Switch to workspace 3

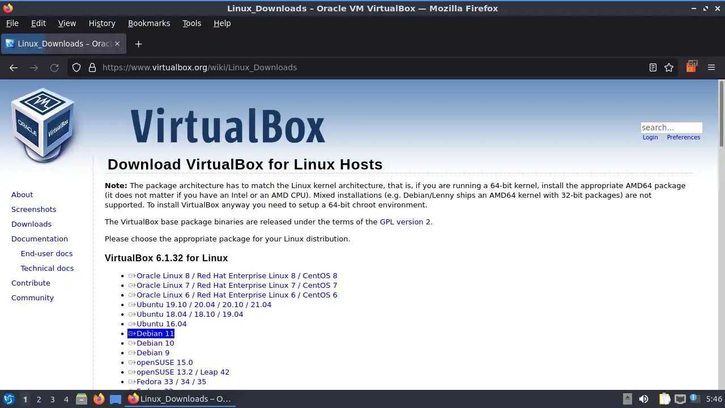tap(52, 399)
